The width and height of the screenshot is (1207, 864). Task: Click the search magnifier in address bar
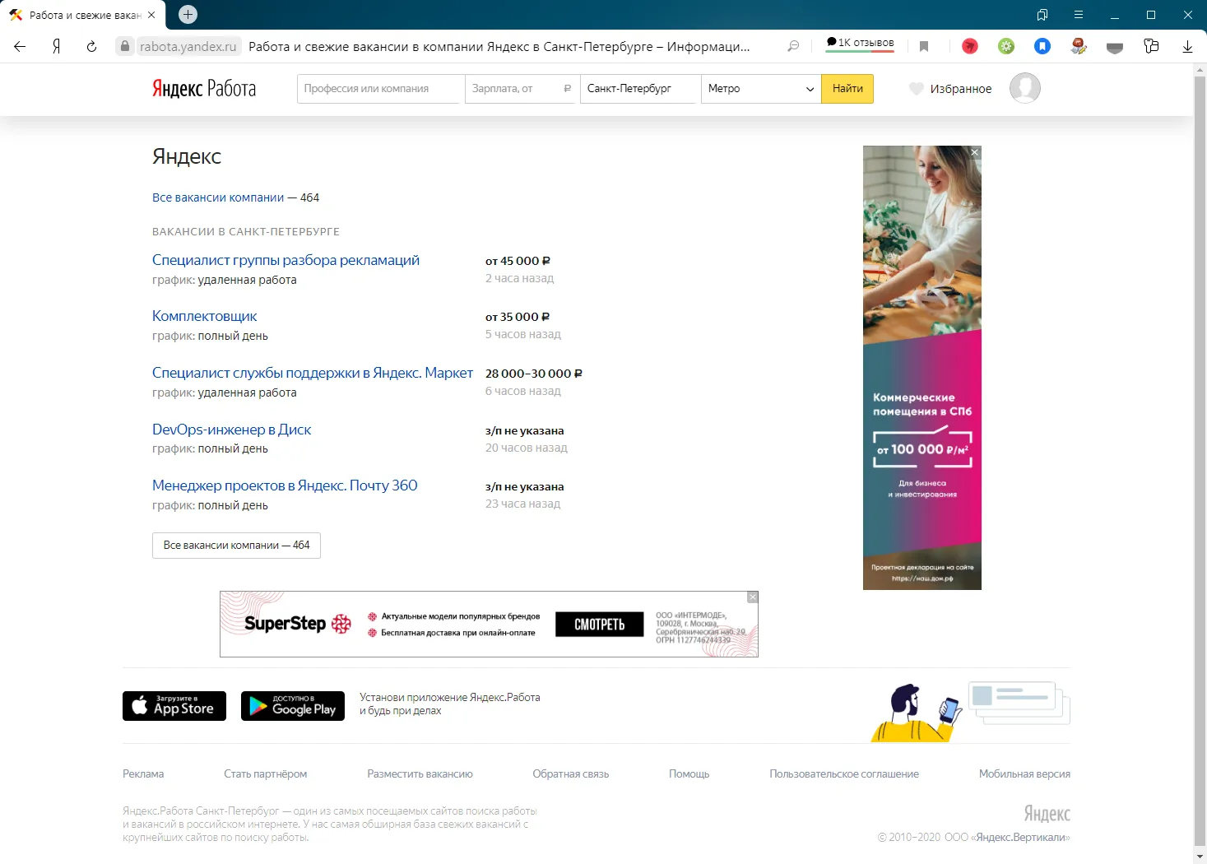pos(793,46)
